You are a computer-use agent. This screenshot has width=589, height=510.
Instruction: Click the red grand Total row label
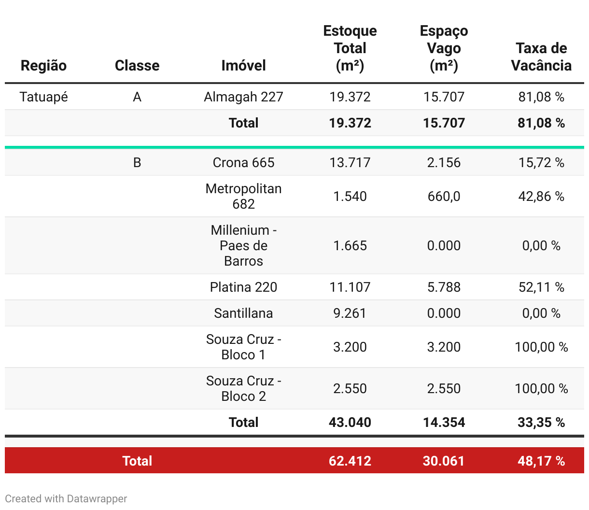click(x=137, y=461)
